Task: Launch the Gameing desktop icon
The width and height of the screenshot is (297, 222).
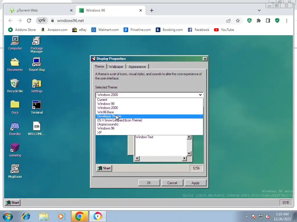Action: coord(15,150)
